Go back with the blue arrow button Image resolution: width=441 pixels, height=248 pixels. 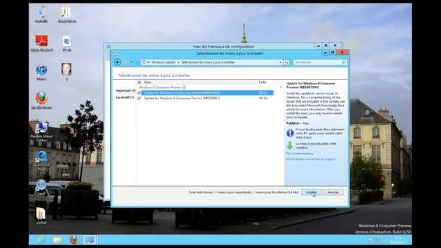[x=118, y=62]
